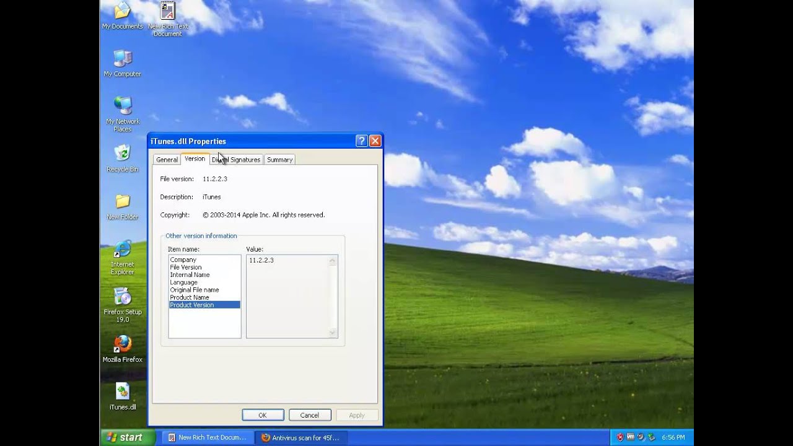Switch to New Rich Text Document taskbar button
This screenshot has width=793, height=446.
(207, 437)
